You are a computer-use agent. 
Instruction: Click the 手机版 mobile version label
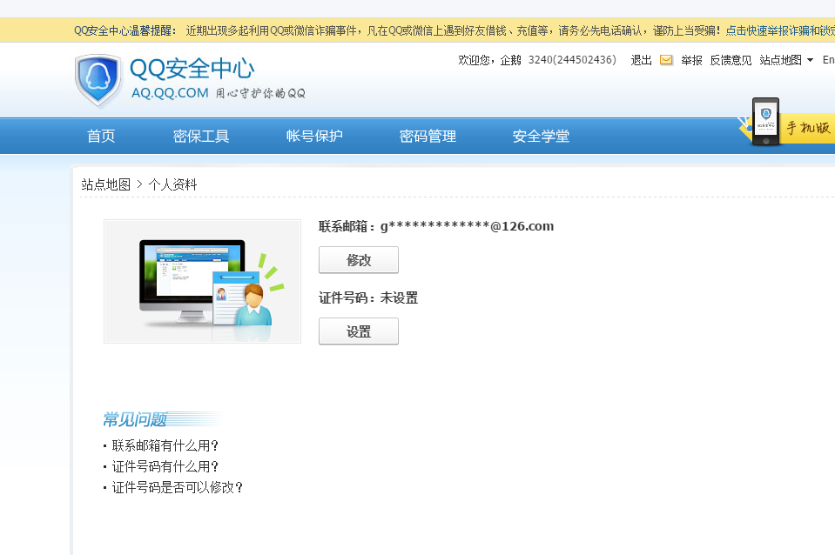(x=808, y=128)
